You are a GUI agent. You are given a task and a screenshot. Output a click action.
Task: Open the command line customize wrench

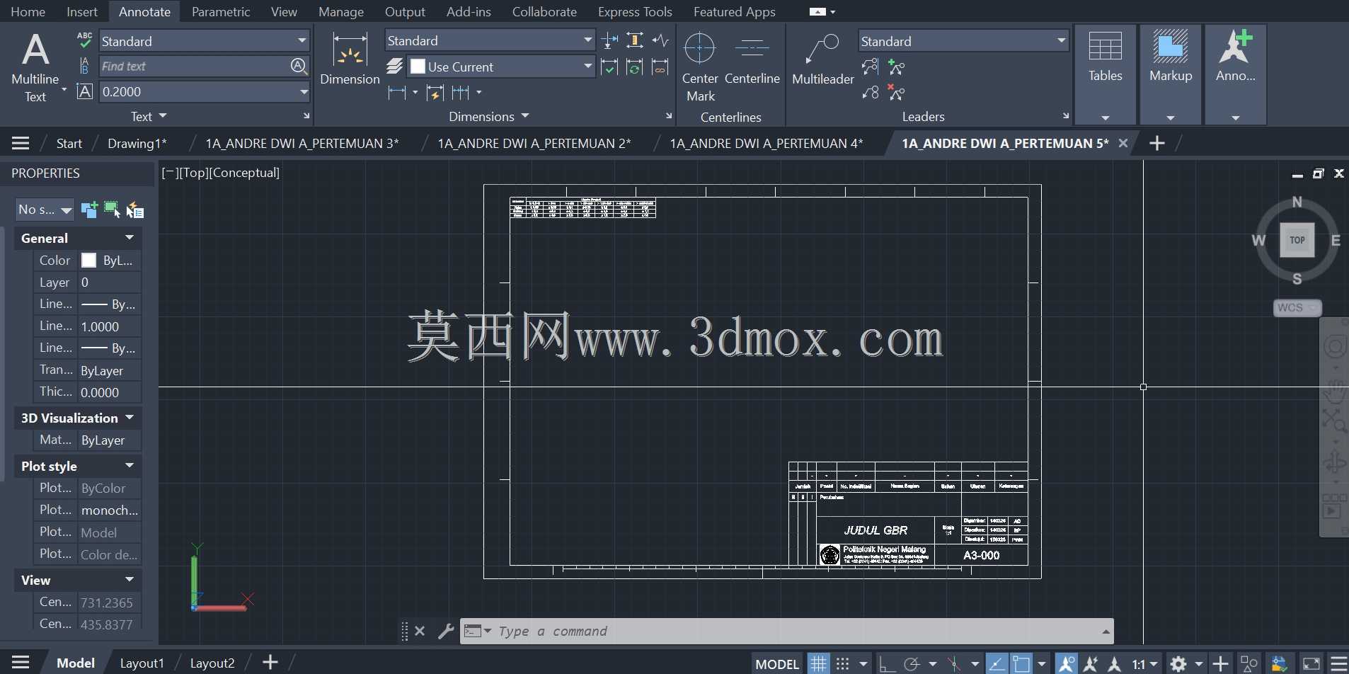(x=445, y=631)
